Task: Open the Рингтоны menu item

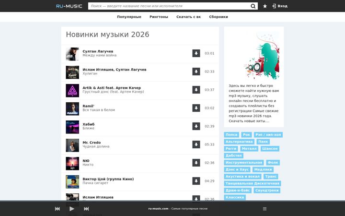Action: tap(159, 17)
